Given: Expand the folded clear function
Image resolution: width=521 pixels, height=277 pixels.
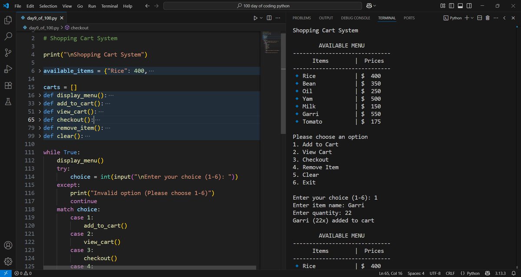Looking at the screenshot, I should (40, 136).
